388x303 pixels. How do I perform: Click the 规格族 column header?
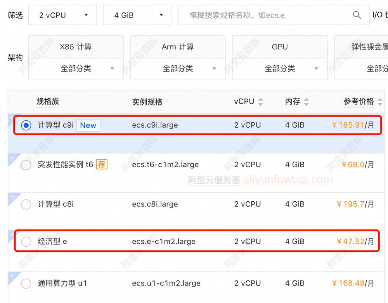tap(48, 102)
